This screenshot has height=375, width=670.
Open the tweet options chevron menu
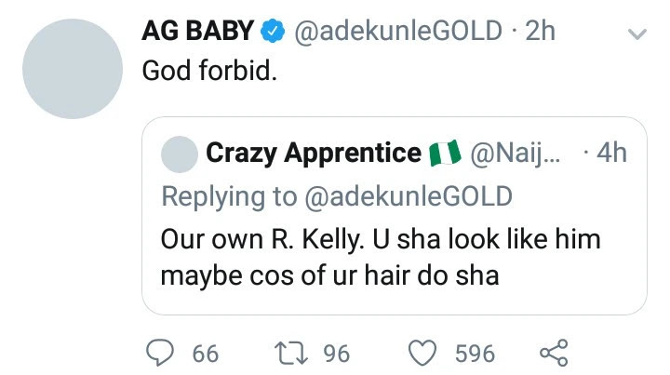tap(636, 33)
